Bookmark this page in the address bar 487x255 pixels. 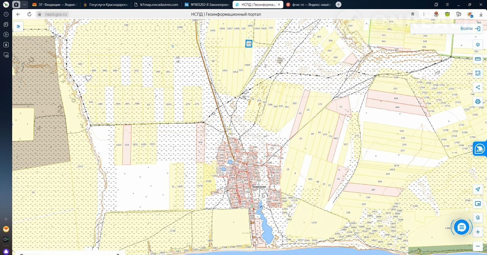(x=412, y=14)
